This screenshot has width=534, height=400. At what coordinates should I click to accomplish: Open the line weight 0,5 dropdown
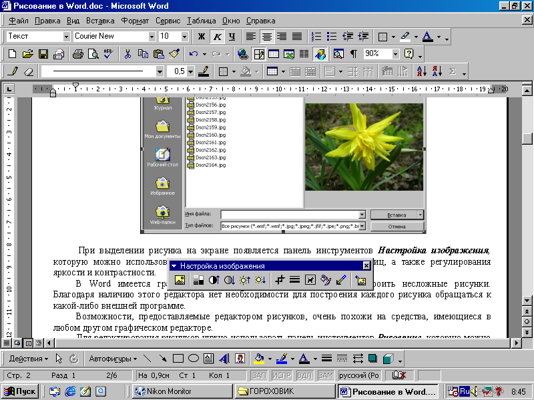pyautogui.click(x=190, y=71)
